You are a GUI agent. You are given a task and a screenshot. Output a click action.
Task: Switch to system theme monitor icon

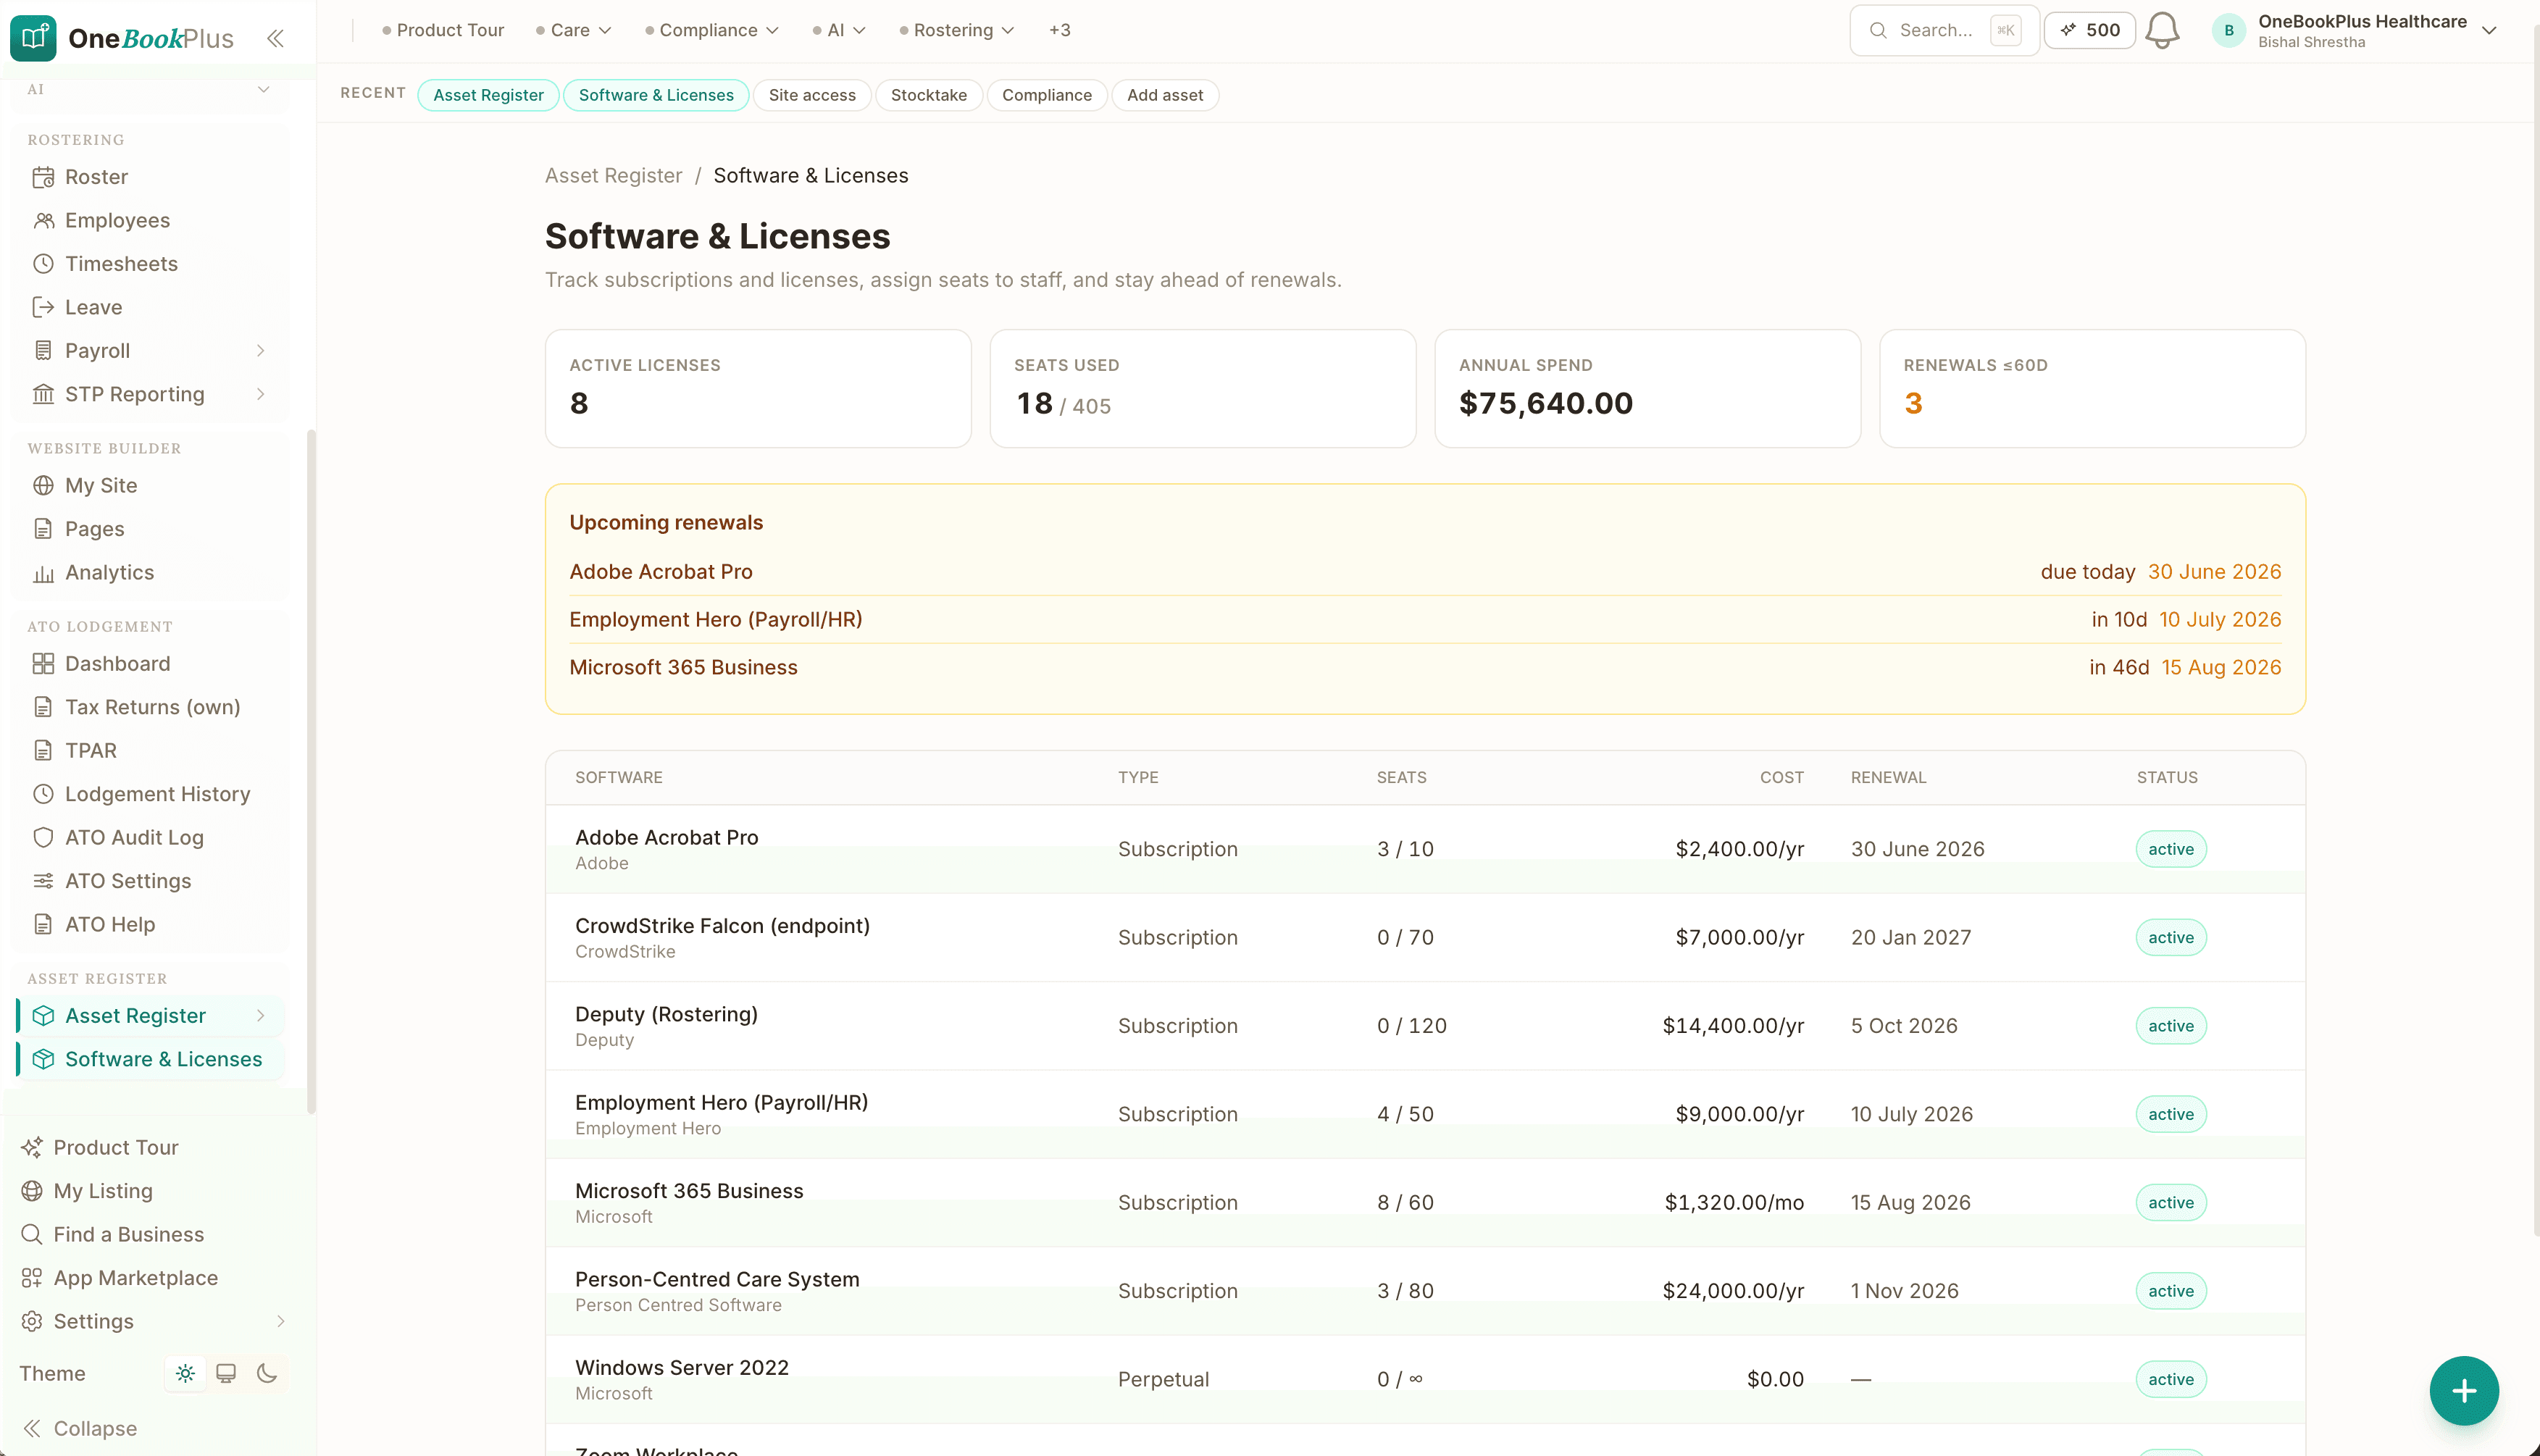(x=226, y=1374)
